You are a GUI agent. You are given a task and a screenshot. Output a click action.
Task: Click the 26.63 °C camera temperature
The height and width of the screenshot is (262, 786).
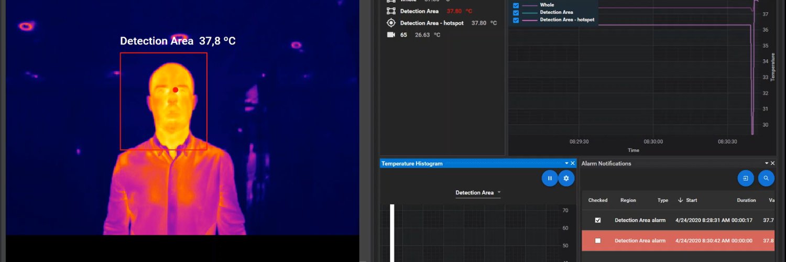428,35
